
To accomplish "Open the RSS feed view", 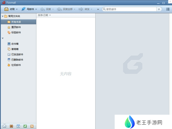I will pos(32,126).
